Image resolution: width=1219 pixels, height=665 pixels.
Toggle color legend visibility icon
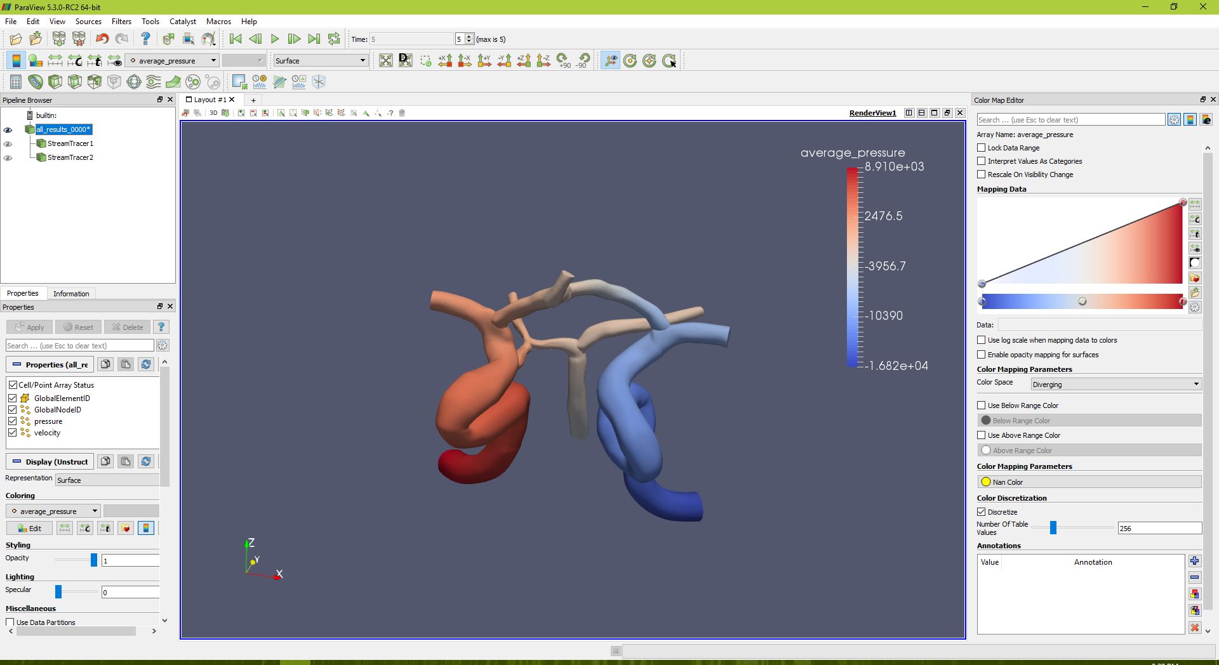(16, 61)
